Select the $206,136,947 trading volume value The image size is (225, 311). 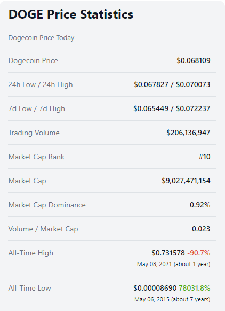188,133
